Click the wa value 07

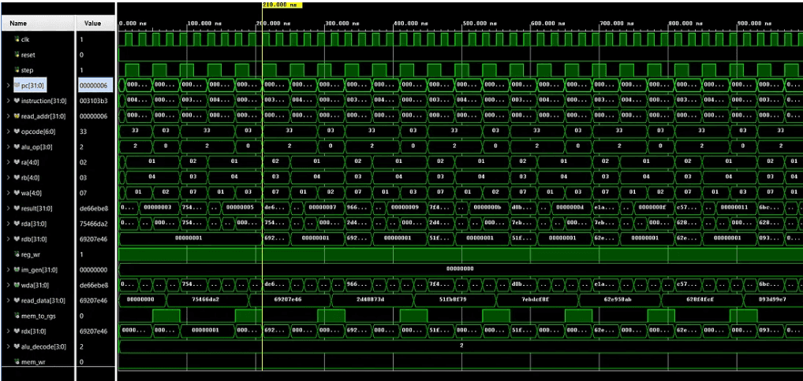[x=83, y=193]
